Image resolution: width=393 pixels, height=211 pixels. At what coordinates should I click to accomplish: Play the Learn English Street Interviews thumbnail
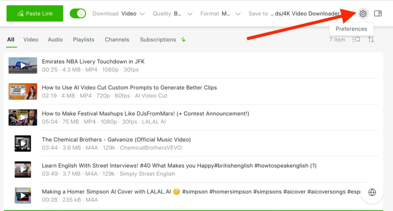[23, 170]
